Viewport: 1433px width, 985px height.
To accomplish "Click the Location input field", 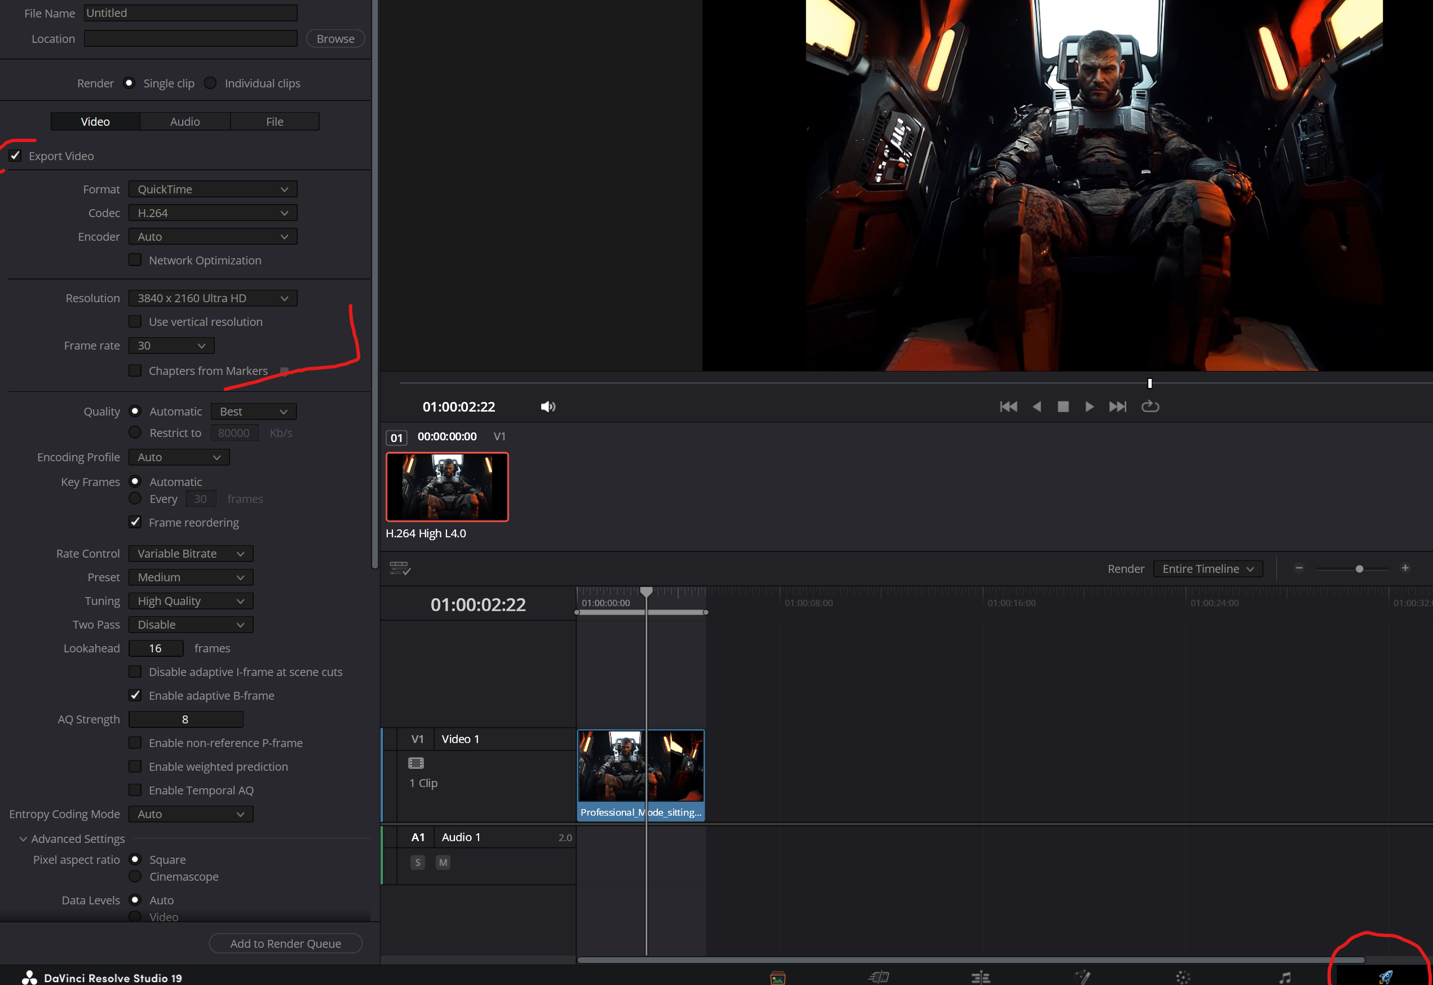I will pos(191,38).
